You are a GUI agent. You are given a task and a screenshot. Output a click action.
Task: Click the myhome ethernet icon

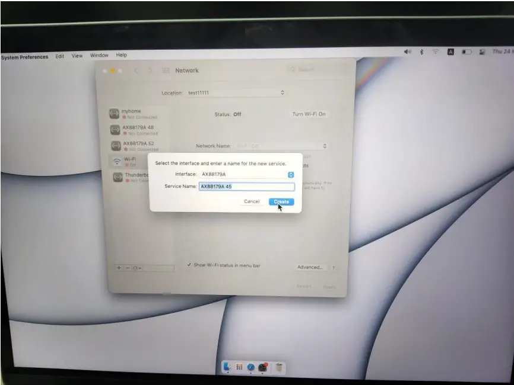click(x=114, y=114)
